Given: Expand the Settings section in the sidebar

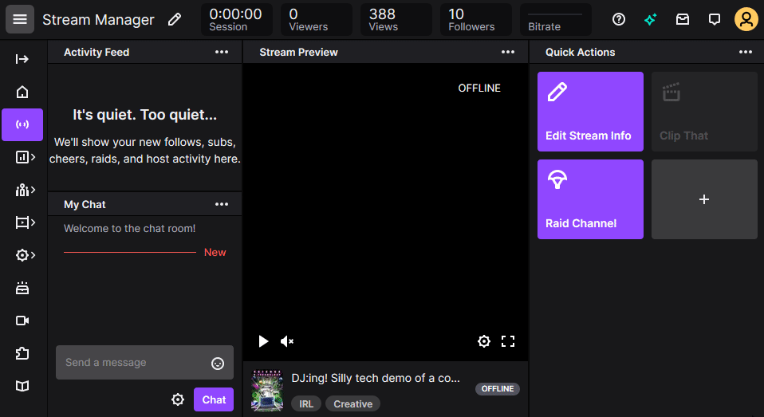Looking at the screenshot, I should click(25, 255).
